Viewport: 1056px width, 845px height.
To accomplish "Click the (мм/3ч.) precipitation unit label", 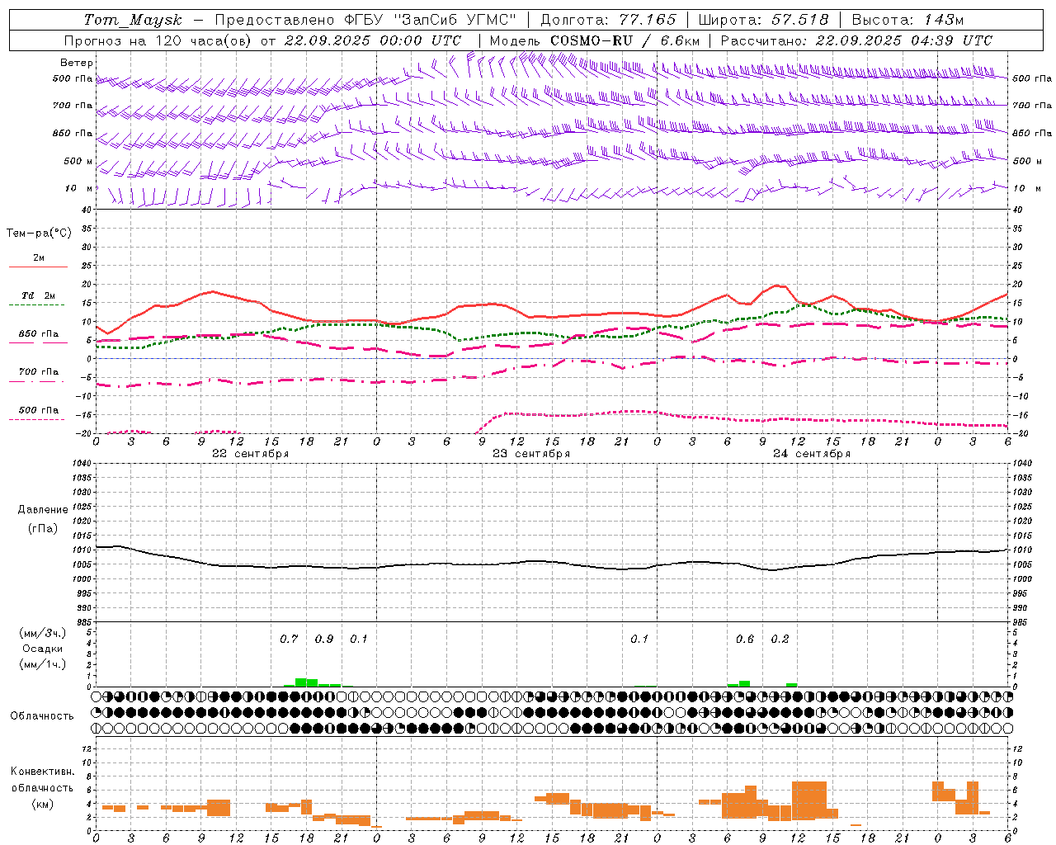I will click(43, 633).
